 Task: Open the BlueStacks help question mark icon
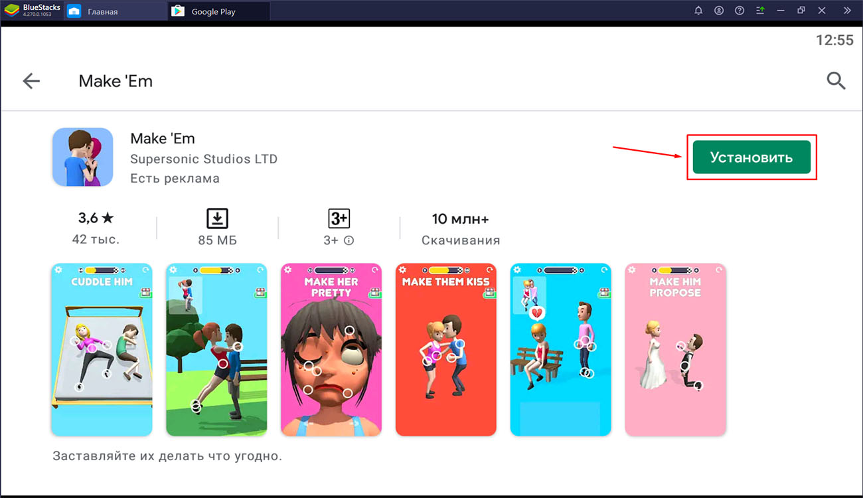click(x=740, y=11)
